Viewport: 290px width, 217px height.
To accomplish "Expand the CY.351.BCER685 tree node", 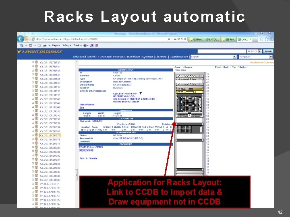I will 33,164.
